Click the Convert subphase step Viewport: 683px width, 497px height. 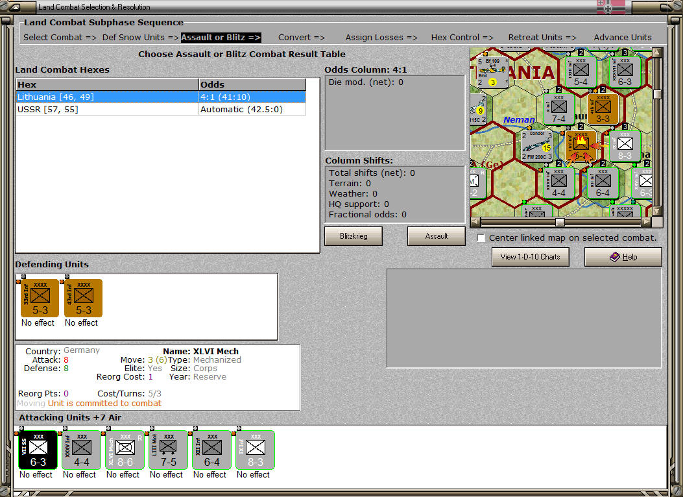point(302,38)
